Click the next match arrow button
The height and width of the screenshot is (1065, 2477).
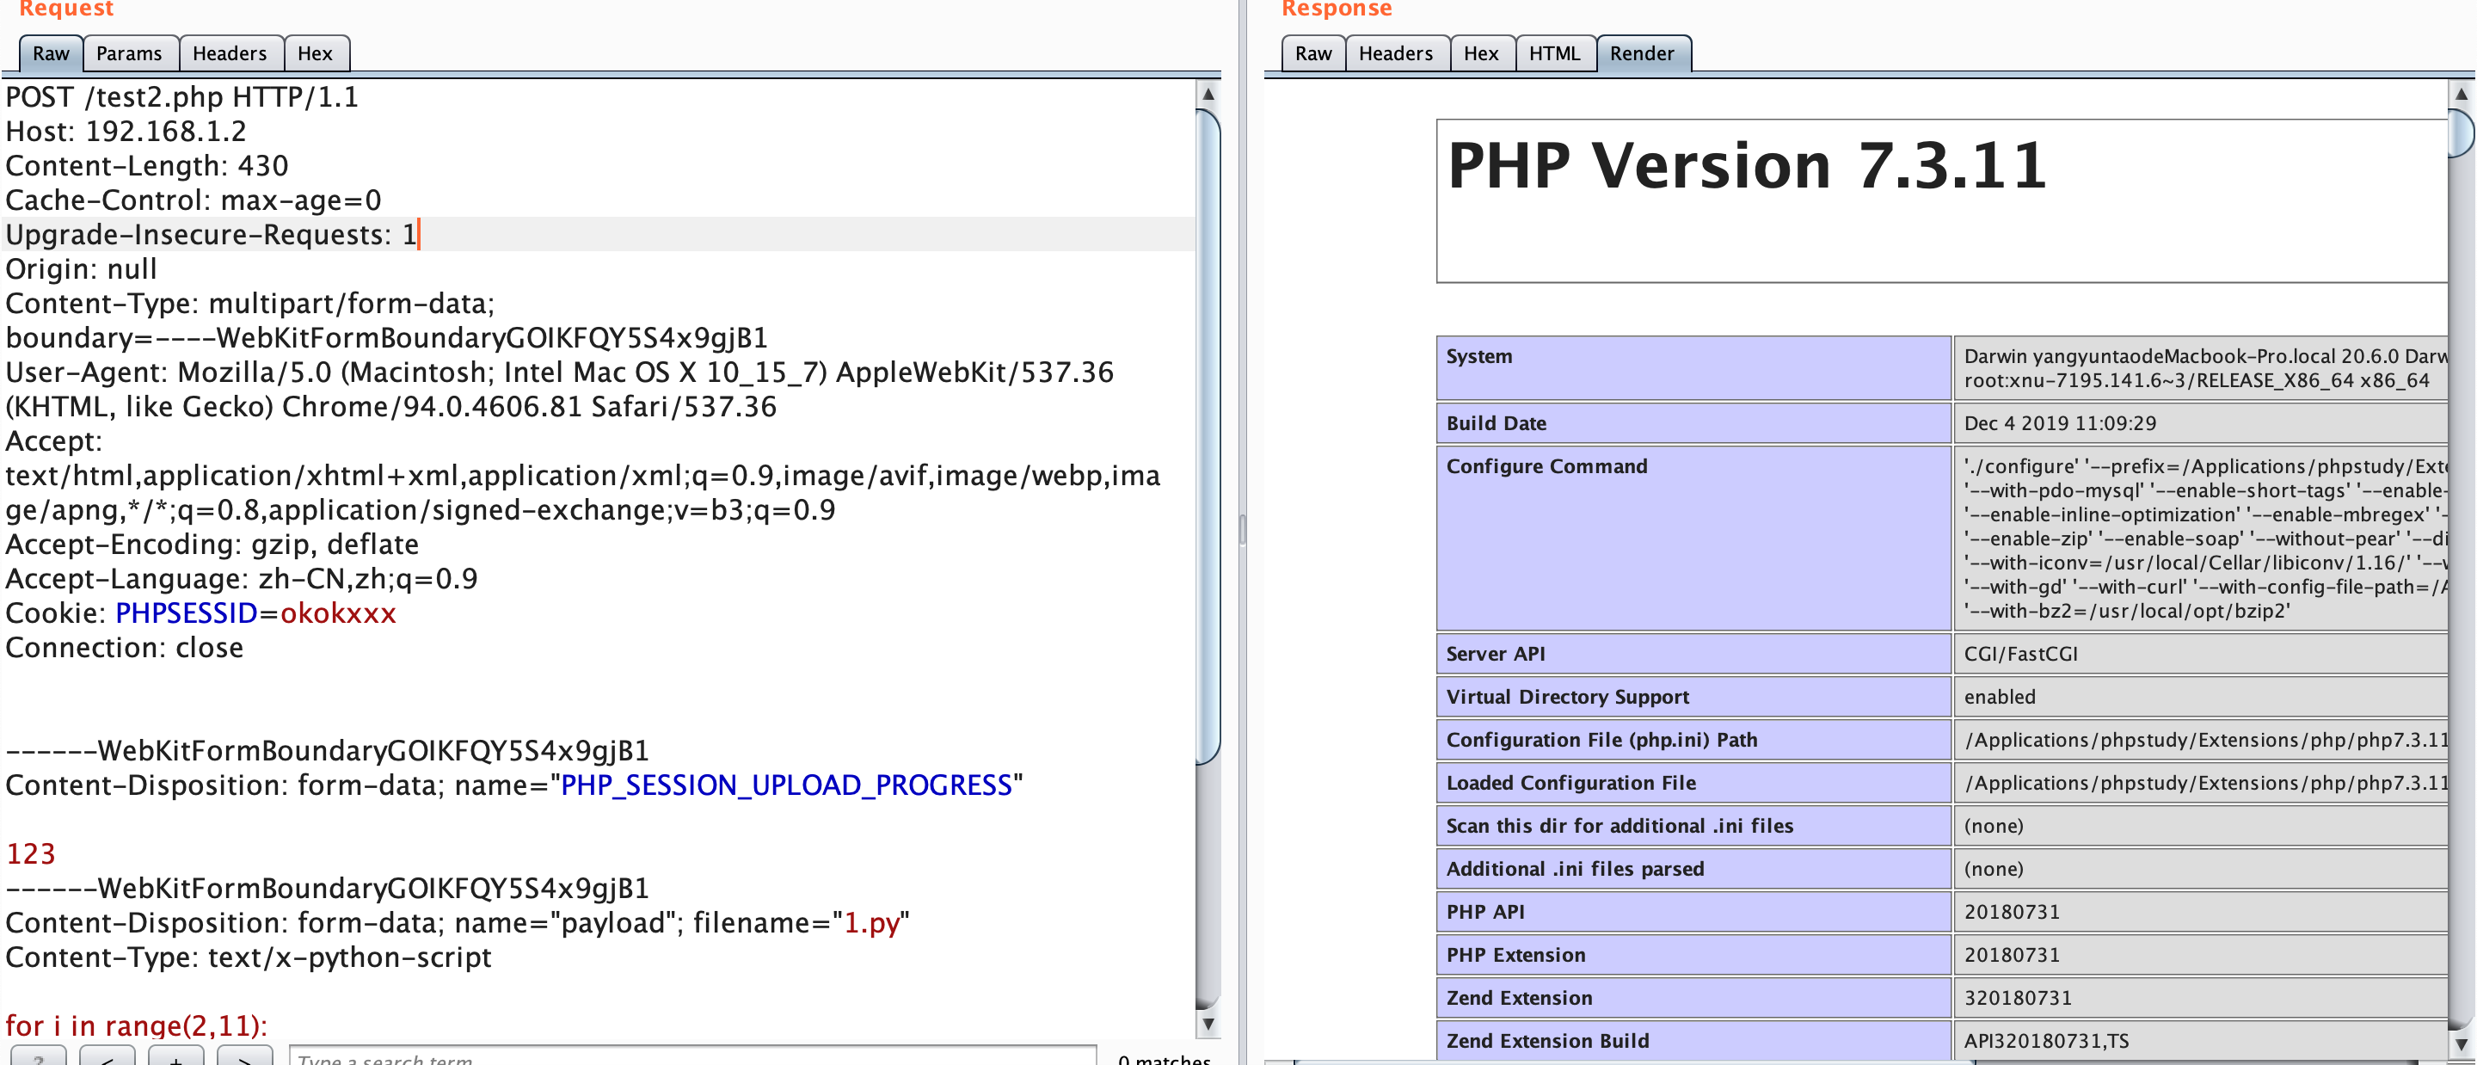pos(244,1056)
